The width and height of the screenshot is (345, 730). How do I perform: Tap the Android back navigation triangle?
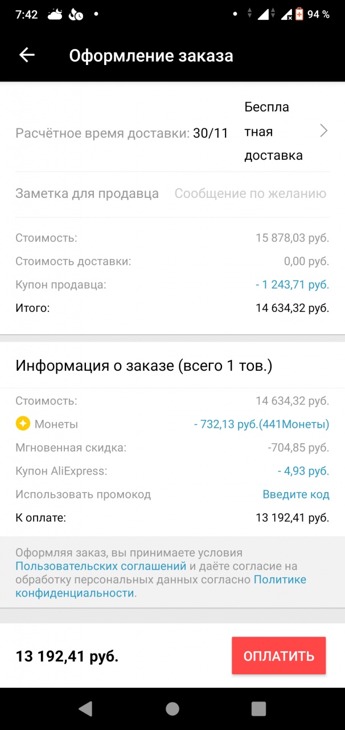point(86,708)
